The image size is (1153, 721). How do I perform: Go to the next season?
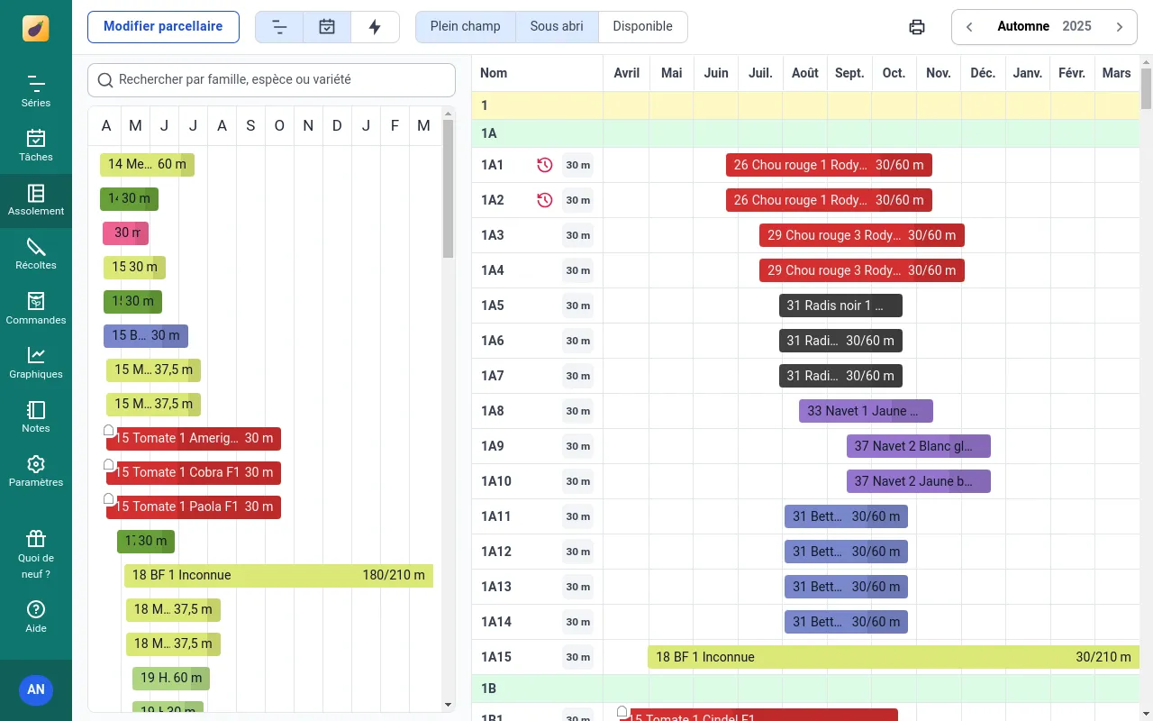(x=1120, y=27)
